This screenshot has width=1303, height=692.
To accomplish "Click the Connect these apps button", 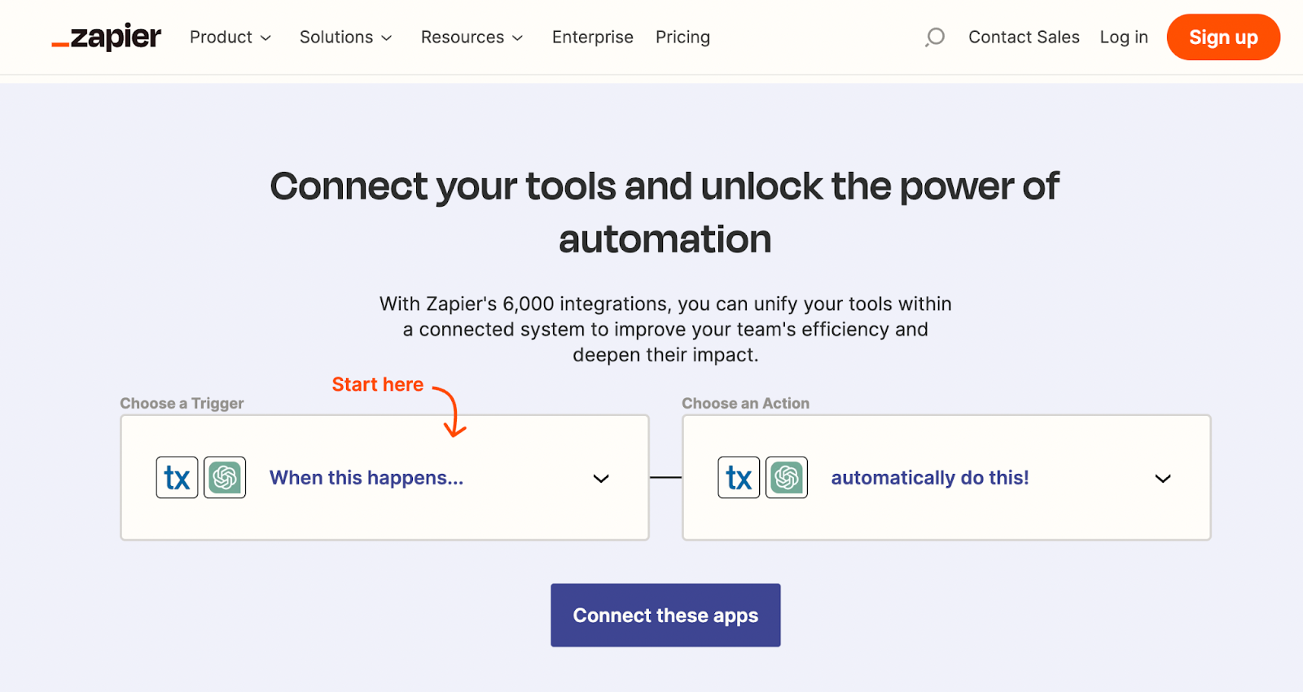I will pyautogui.click(x=665, y=615).
